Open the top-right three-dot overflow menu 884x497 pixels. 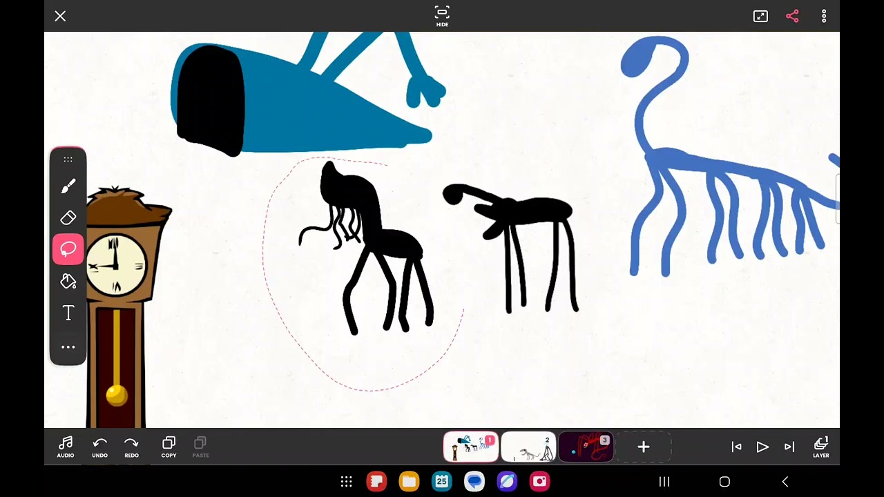824,16
